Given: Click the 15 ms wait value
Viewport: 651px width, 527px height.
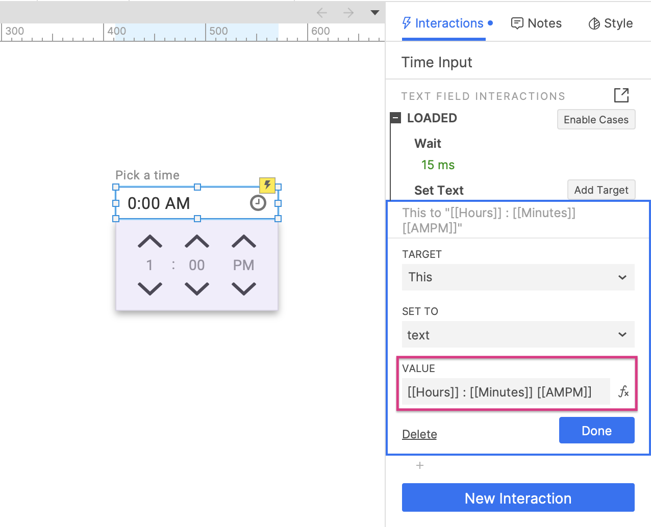Looking at the screenshot, I should pos(438,165).
